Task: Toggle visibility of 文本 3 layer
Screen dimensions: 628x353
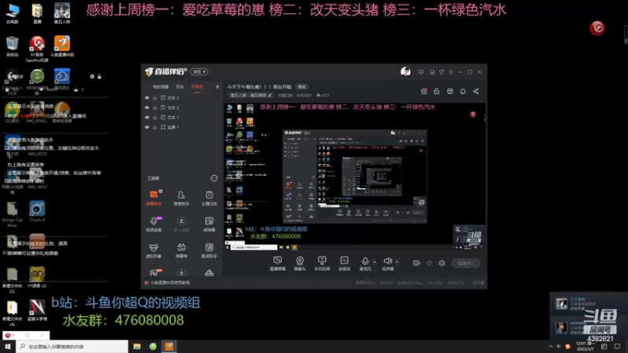Action: [147, 97]
